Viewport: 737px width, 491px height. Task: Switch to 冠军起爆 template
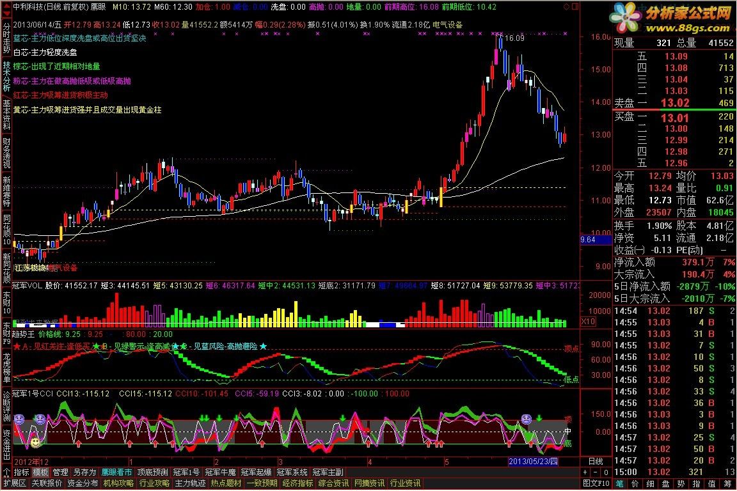click(256, 472)
